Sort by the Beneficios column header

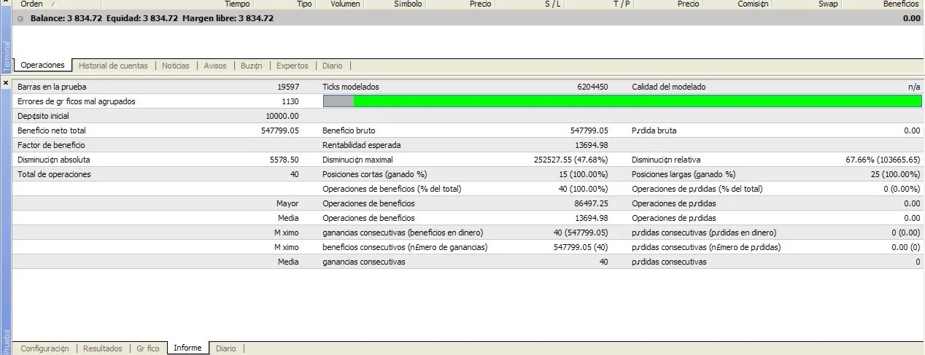click(x=901, y=4)
